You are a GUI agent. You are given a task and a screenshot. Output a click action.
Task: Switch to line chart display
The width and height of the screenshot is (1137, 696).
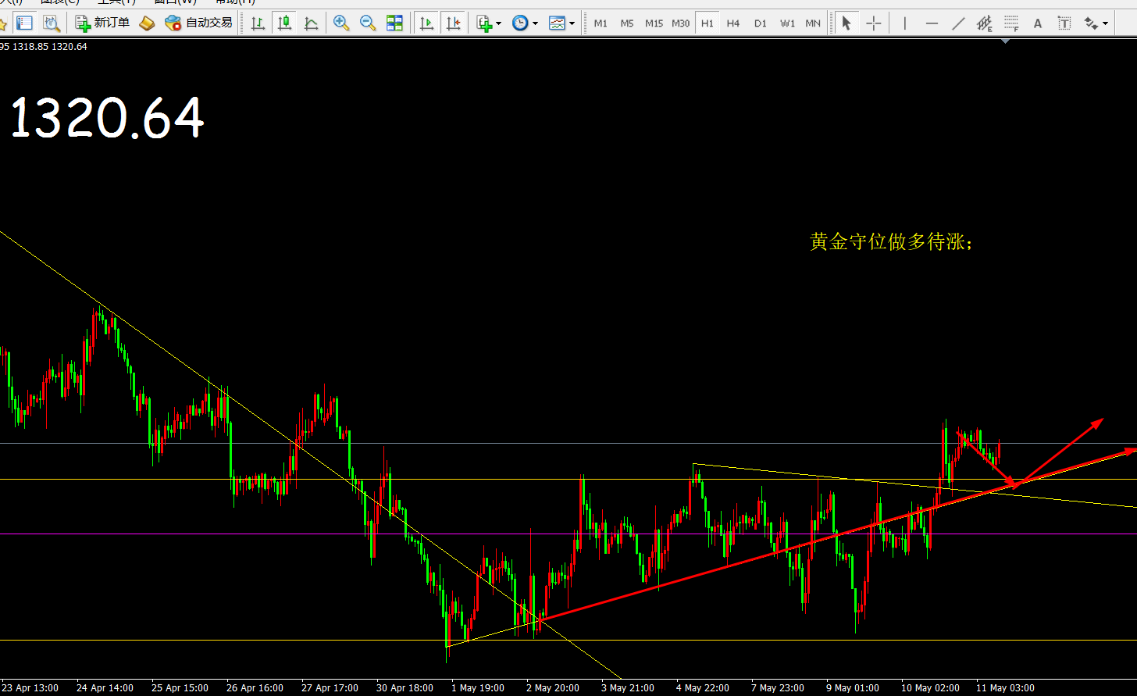[311, 23]
